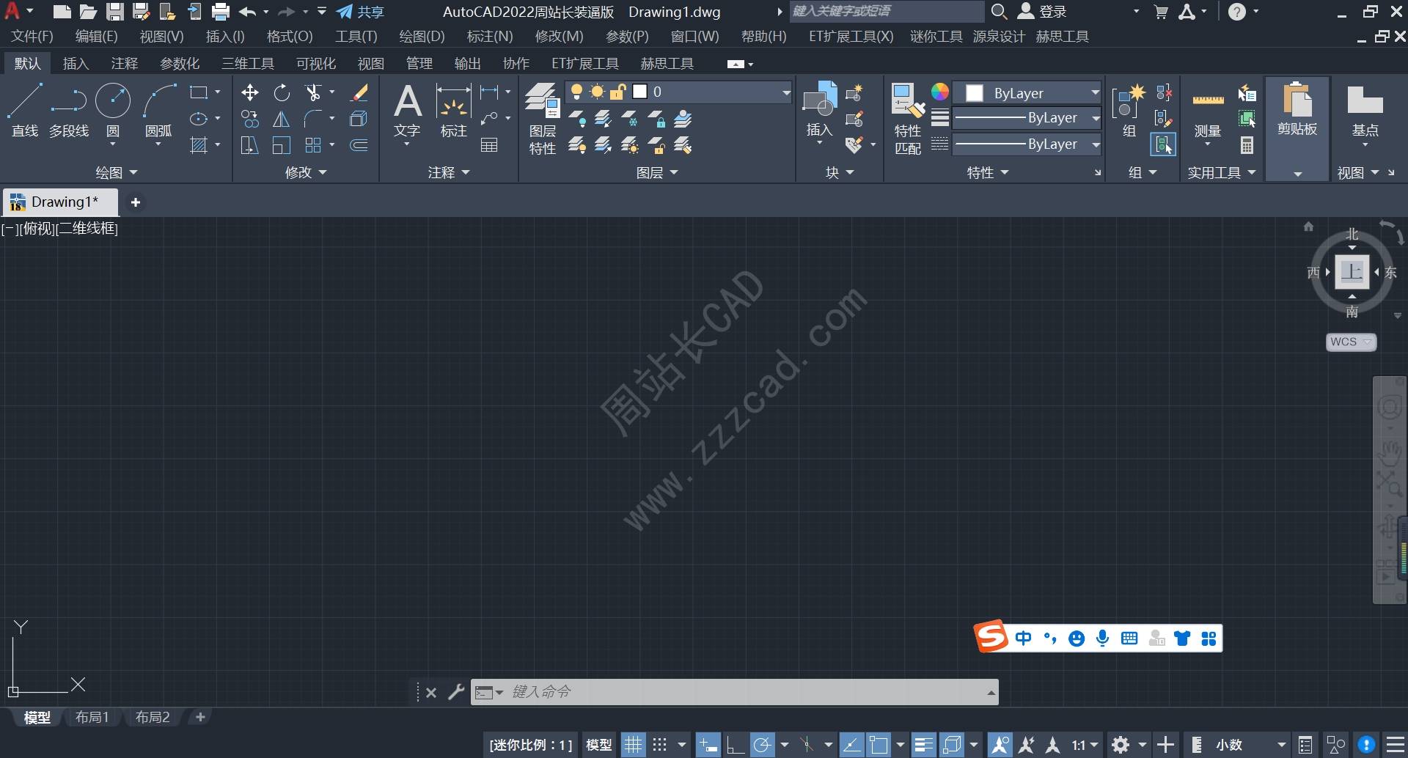Click the Measure (测量) ruler icon
Image resolution: width=1408 pixels, height=758 pixels.
[x=1208, y=110]
